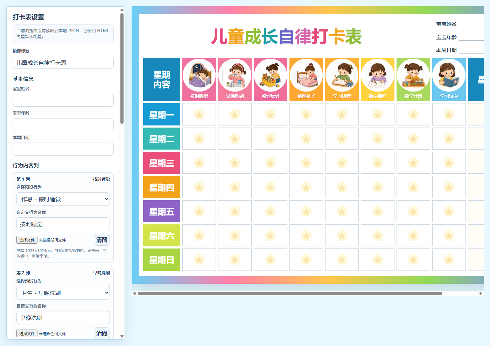The width and height of the screenshot is (490, 346).
Task: Click the 星期一 row header
Action: 162,114
